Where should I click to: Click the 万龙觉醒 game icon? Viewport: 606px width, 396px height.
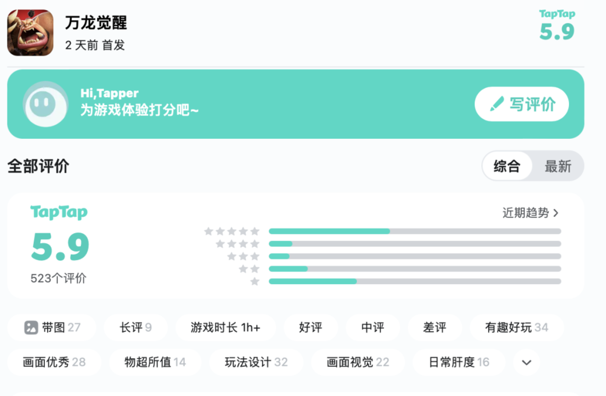click(30, 33)
